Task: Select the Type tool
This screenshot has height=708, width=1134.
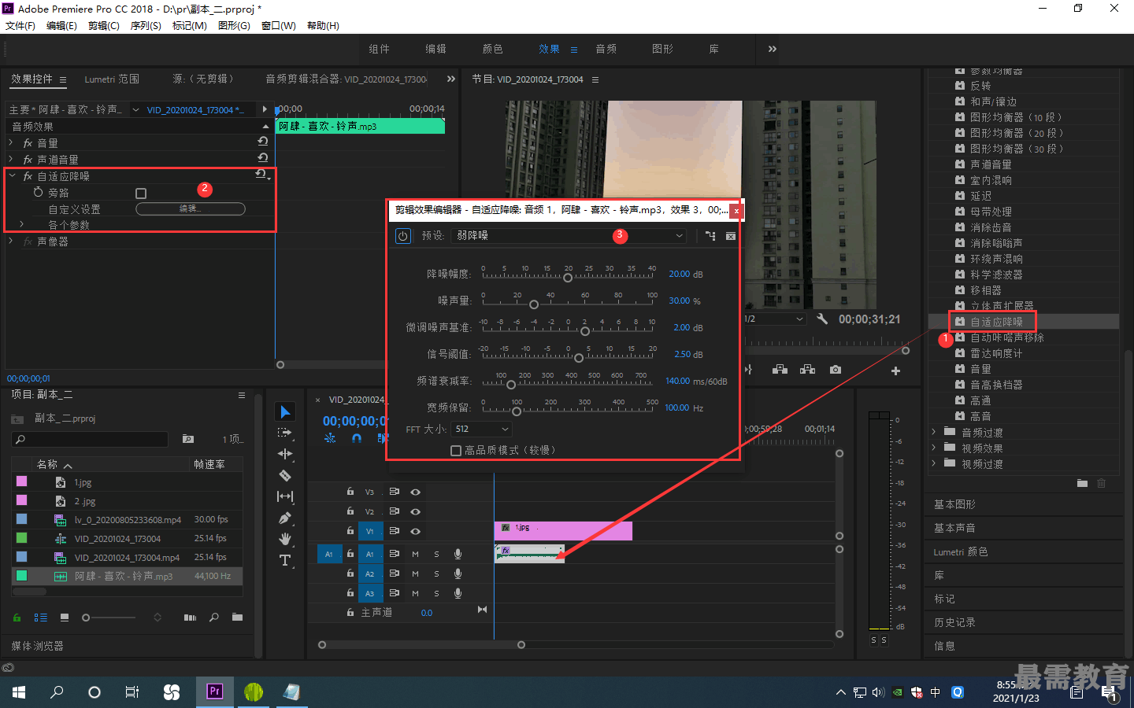Action: click(285, 560)
